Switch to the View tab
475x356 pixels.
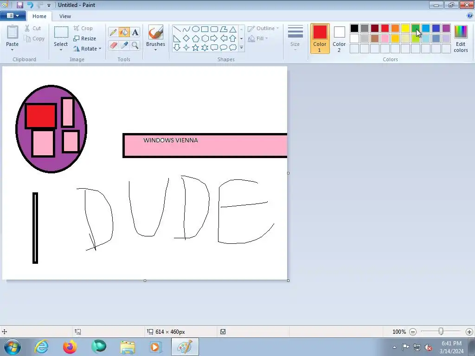[65, 16]
